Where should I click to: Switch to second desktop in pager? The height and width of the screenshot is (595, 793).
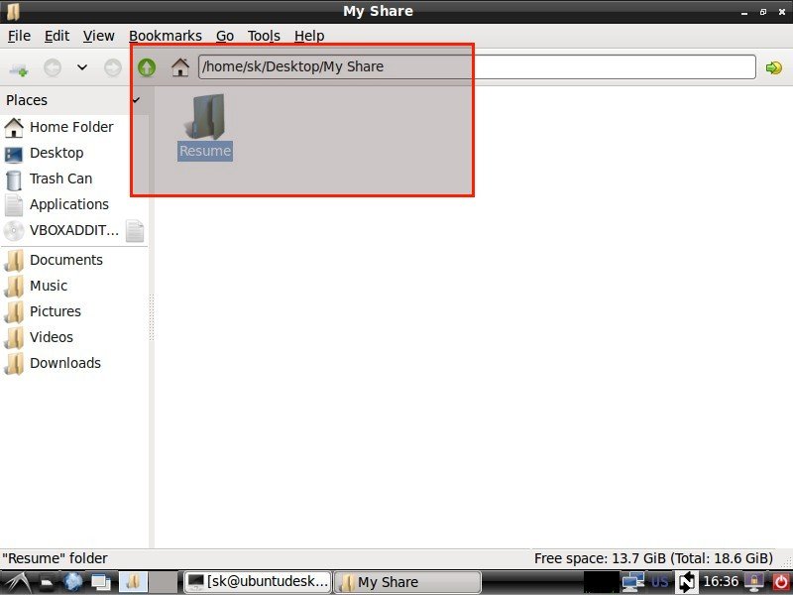coord(164,582)
